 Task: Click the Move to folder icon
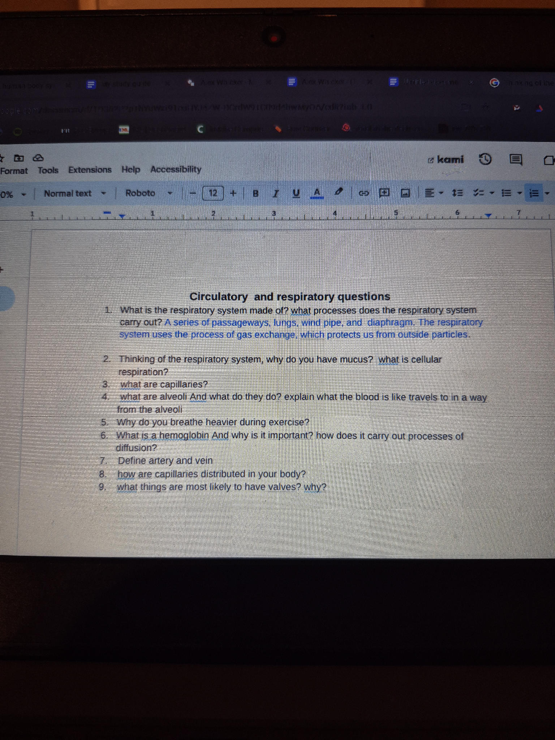19,158
